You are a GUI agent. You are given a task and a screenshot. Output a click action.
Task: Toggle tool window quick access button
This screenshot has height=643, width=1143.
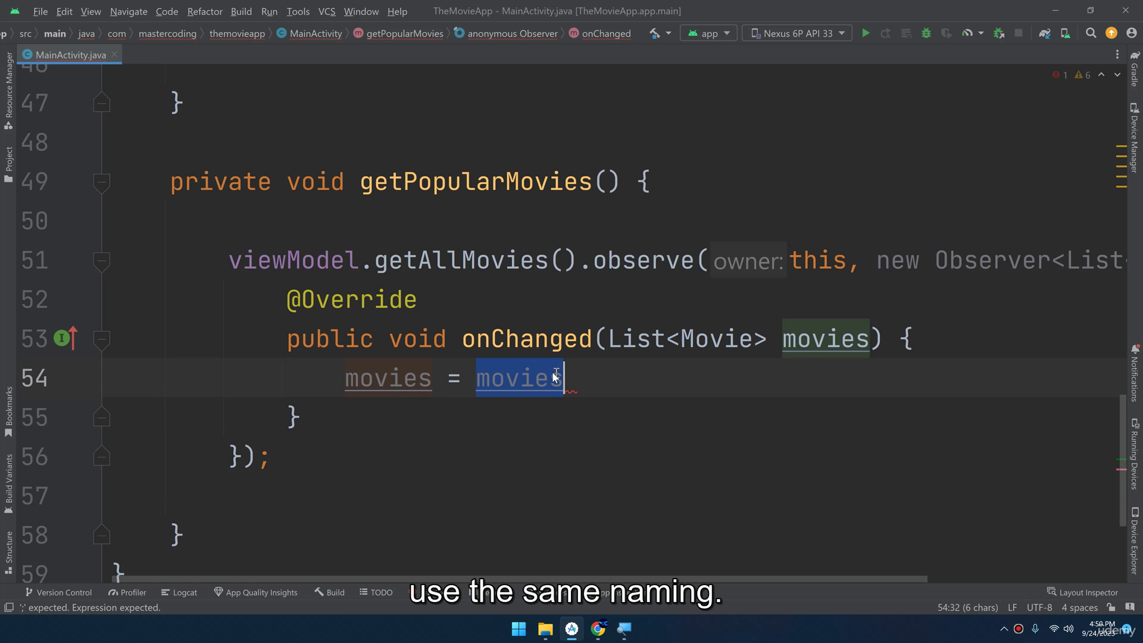(9, 607)
